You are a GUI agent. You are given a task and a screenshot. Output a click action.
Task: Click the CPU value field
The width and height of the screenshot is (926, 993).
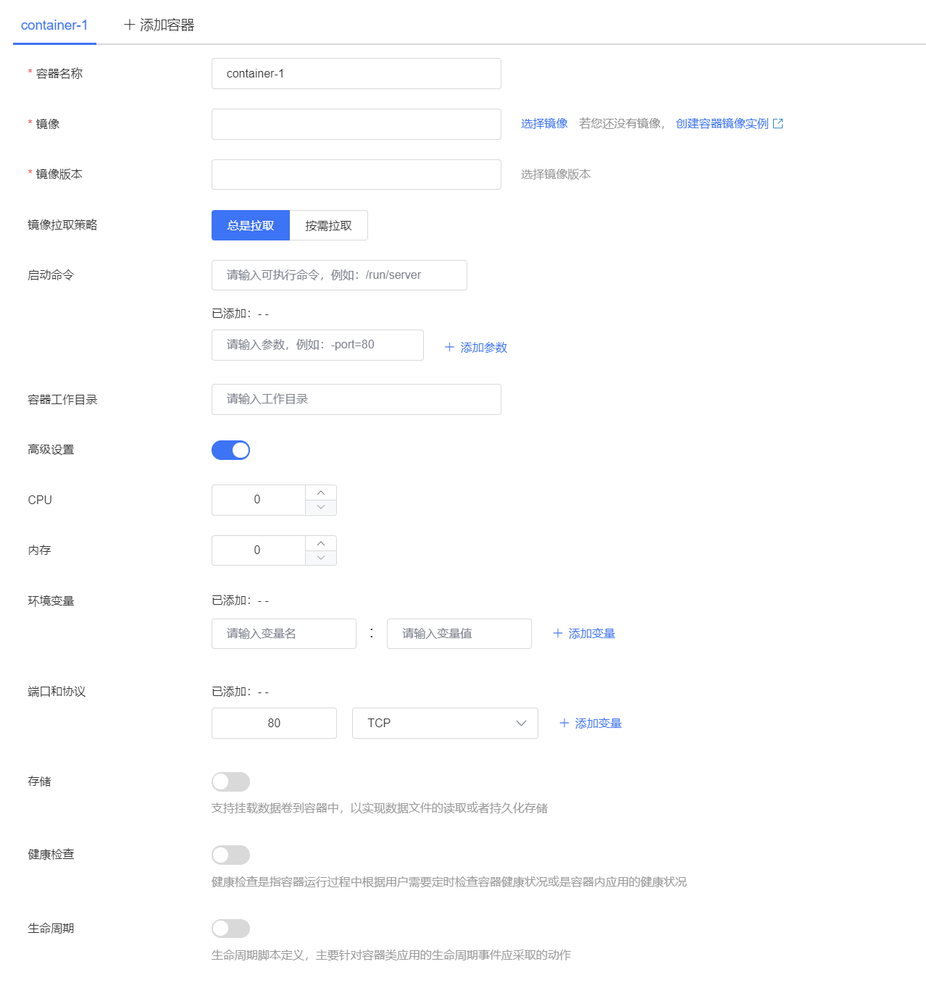258,500
